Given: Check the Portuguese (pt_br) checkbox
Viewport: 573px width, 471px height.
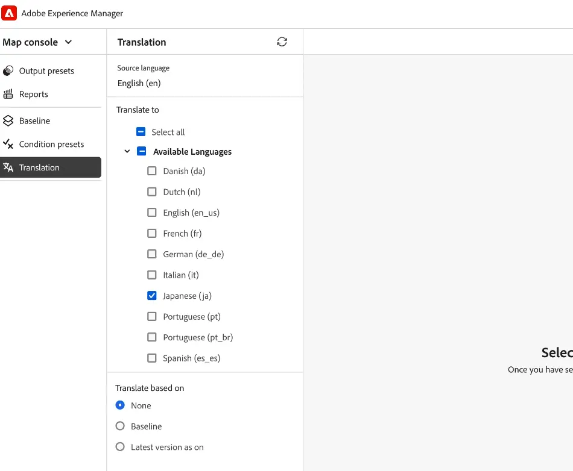Looking at the screenshot, I should click(151, 337).
